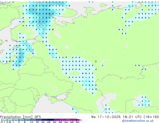
Task: Click the '0.5' legend scale label
Action: coord(9,122)
